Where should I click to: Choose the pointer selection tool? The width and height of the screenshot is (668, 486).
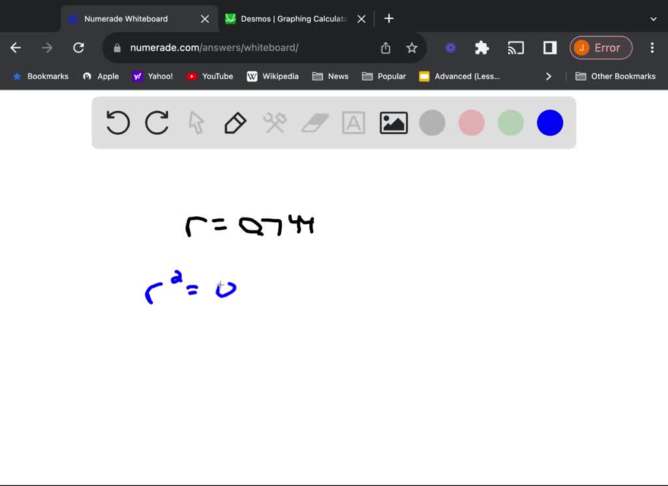pyautogui.click(x=196, y=122)
